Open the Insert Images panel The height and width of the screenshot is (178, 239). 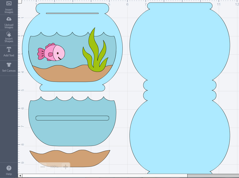(x=9, y=7)
